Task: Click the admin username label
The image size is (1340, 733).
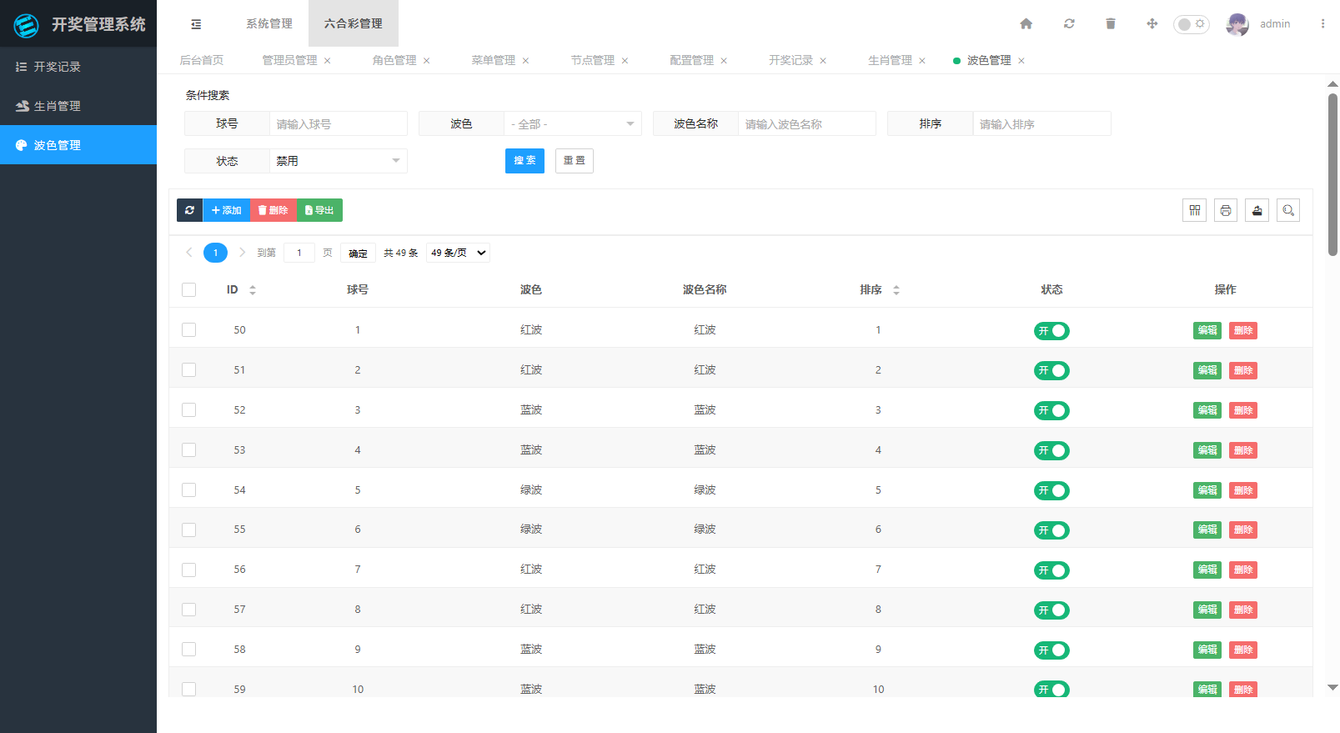Action: point(1275,24)
